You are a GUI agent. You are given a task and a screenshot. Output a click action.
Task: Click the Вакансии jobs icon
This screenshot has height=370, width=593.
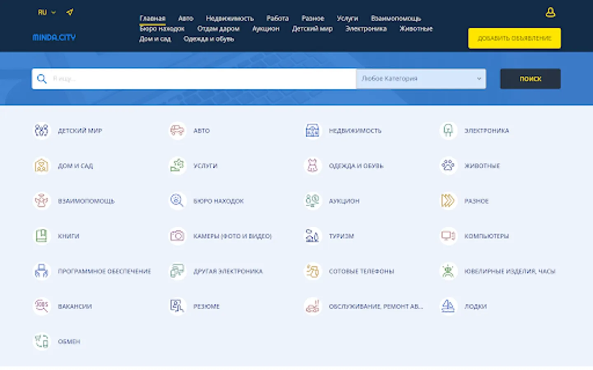tap(41, 306)
